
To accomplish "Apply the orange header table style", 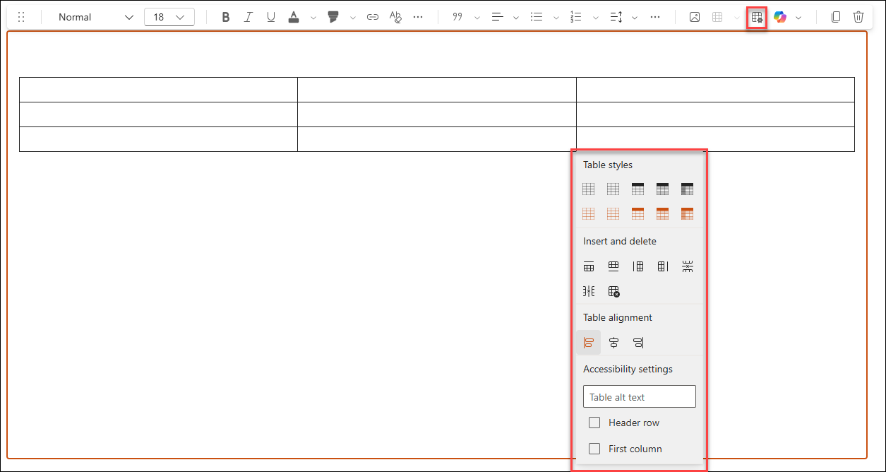I will pos(638,213).
